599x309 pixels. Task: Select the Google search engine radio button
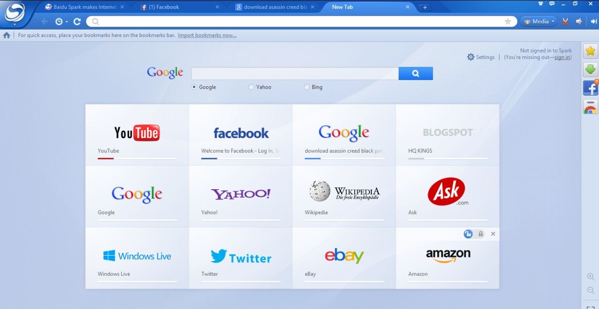click(x=194, y=87)
